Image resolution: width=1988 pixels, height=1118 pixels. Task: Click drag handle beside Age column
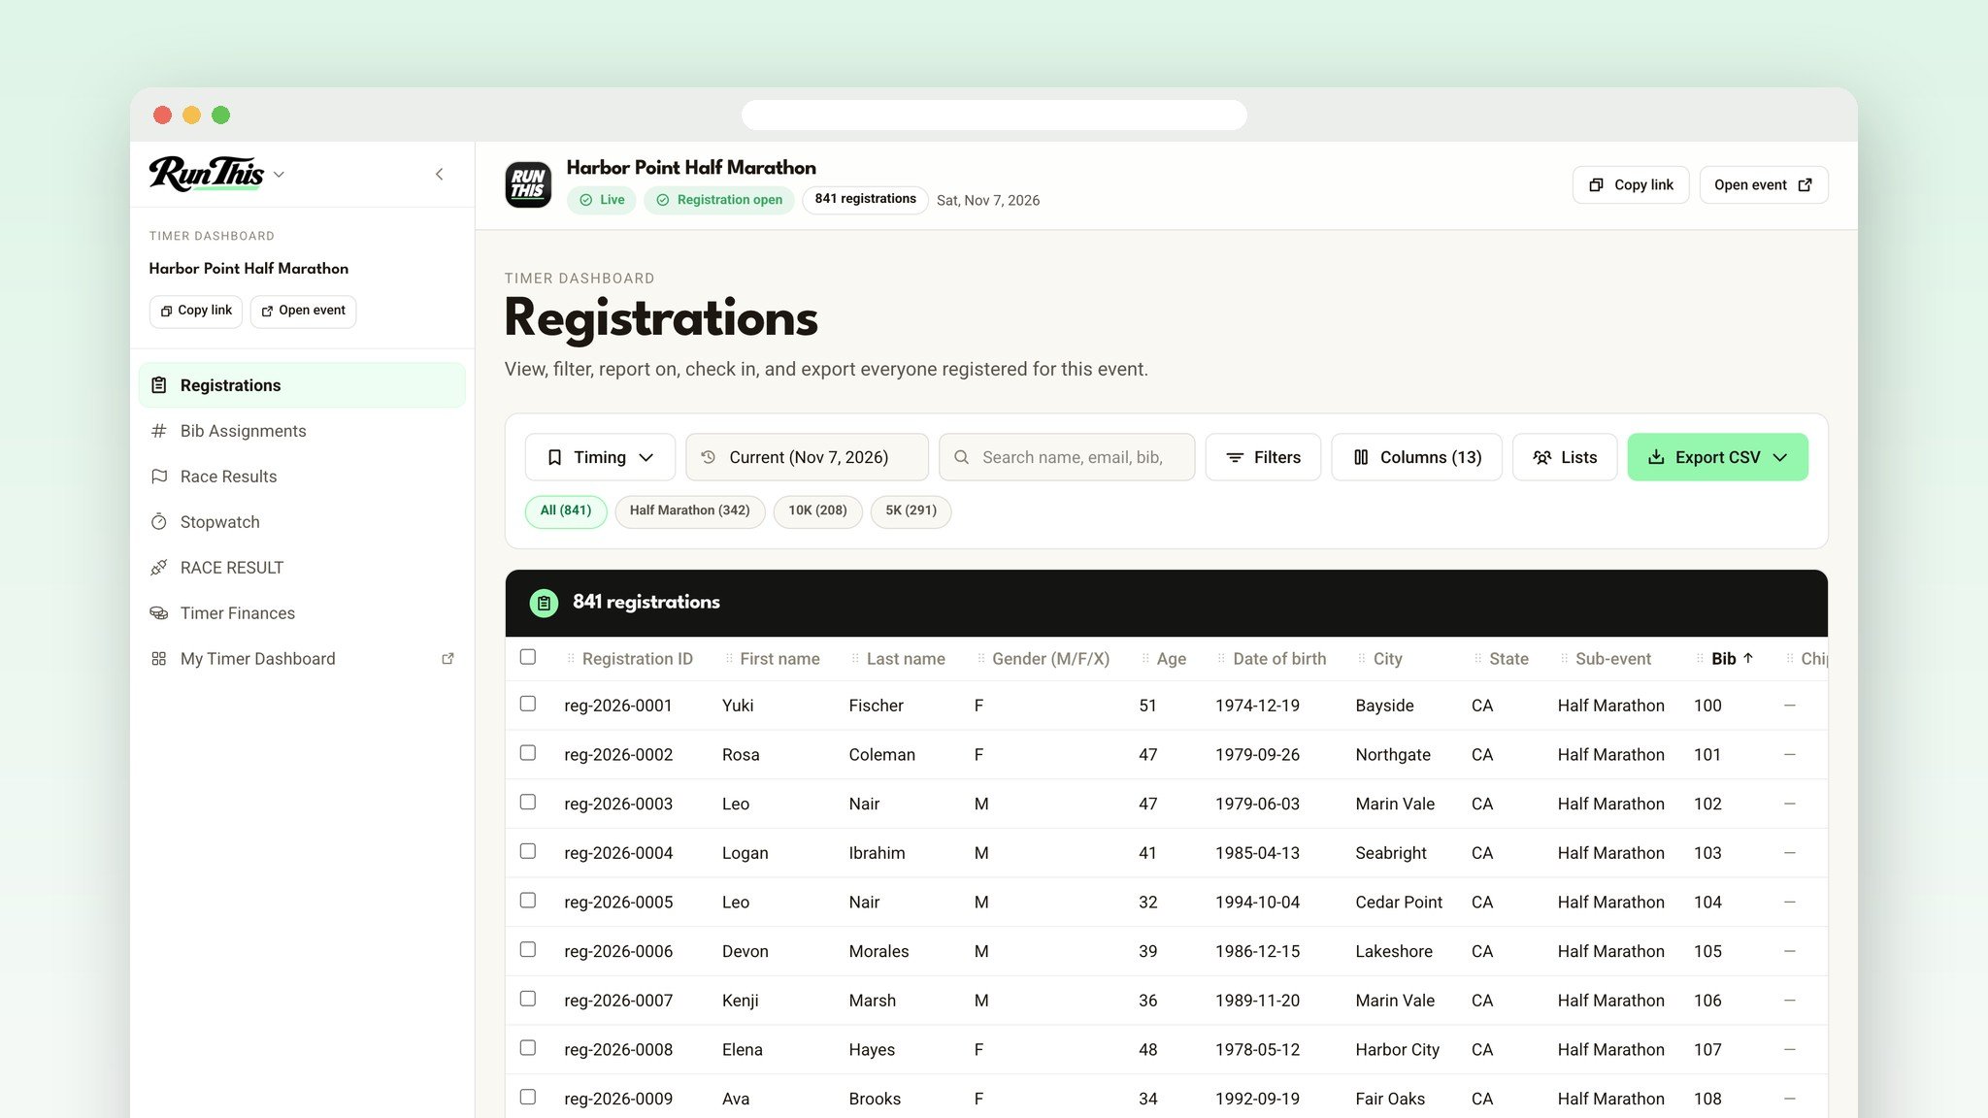click(x=1145, y=659)
